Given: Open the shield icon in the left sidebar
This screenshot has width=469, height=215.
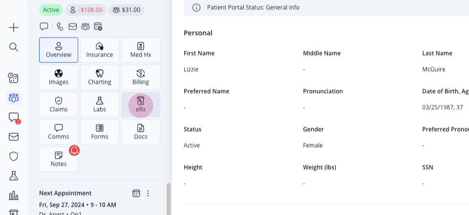Looking at the screenshot, I should click(14, 156).
